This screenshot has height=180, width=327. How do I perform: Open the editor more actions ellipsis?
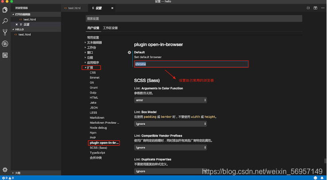coord(323,8)
